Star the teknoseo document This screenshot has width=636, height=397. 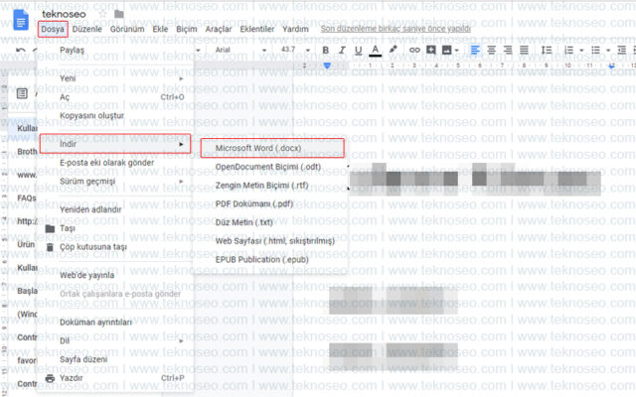click(x=102, y=14)
